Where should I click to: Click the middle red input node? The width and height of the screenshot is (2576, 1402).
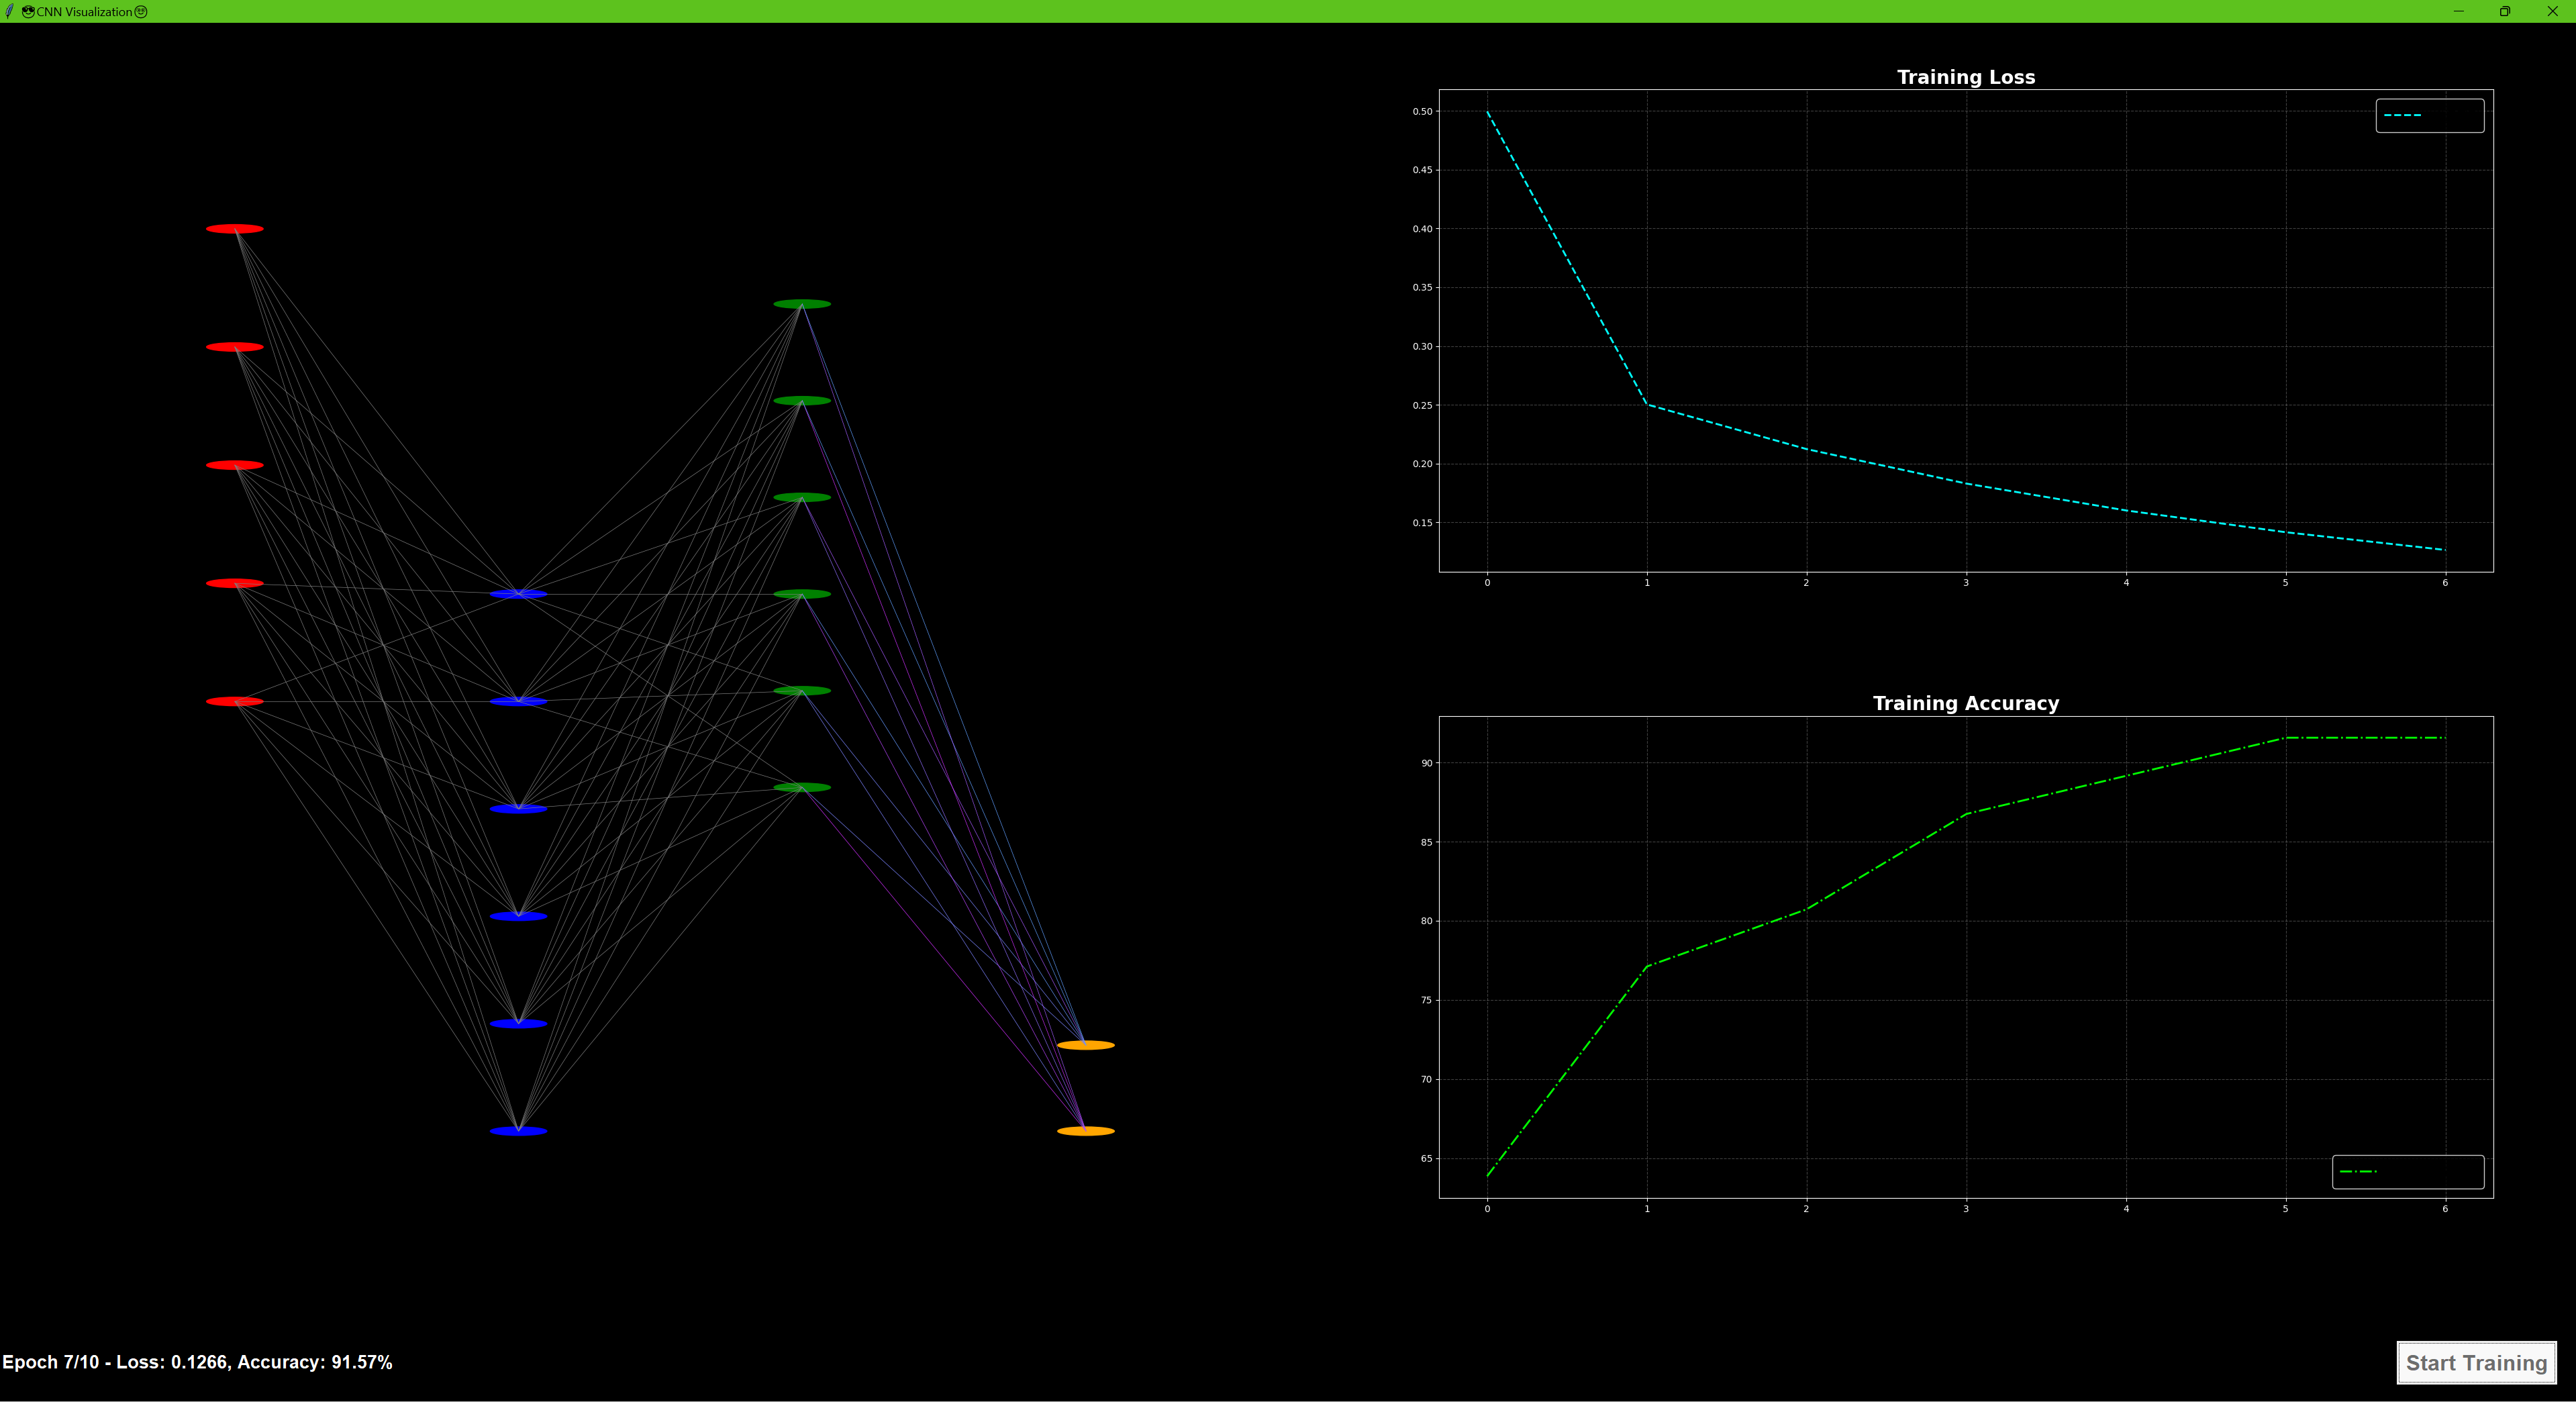(x=235, y=465)
